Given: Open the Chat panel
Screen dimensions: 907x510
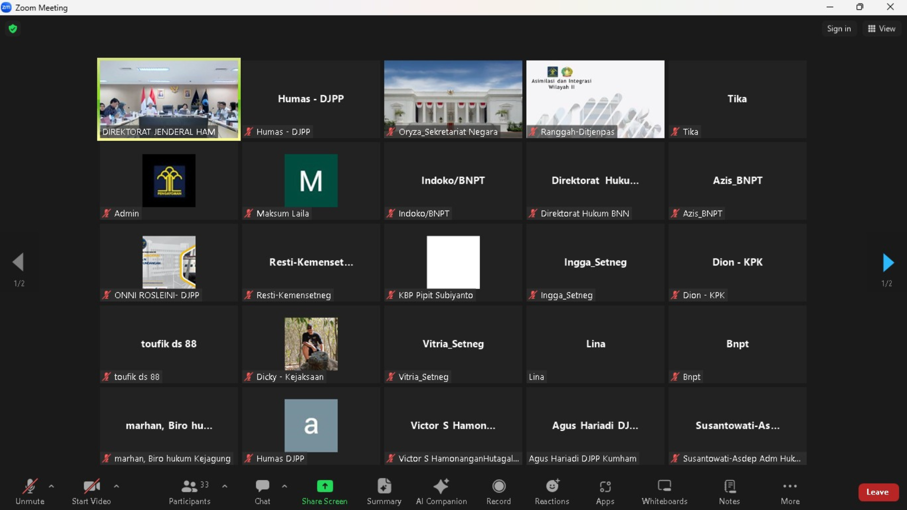Looking at the screenshot, I should coord(262,492).
